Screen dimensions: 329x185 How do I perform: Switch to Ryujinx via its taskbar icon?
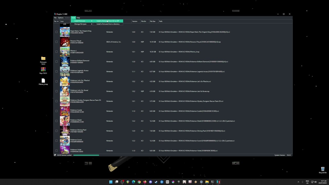coord(218,182)
